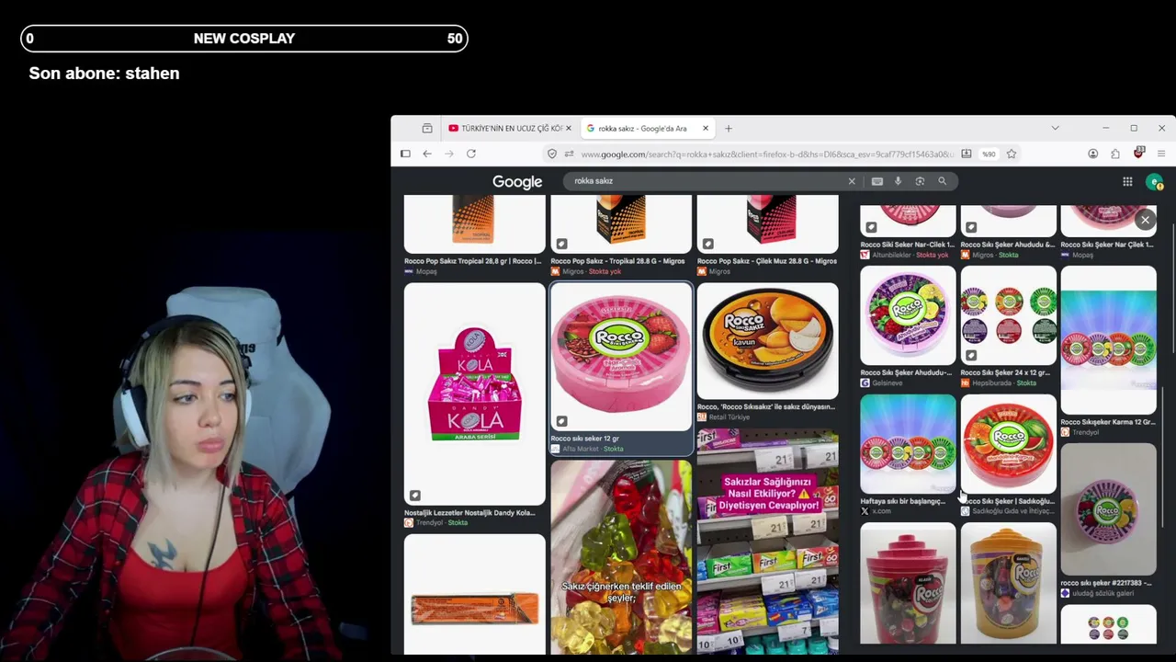Close the image preview side panel
Viewport: 1176px width, 662px height.
[1145, 220]
